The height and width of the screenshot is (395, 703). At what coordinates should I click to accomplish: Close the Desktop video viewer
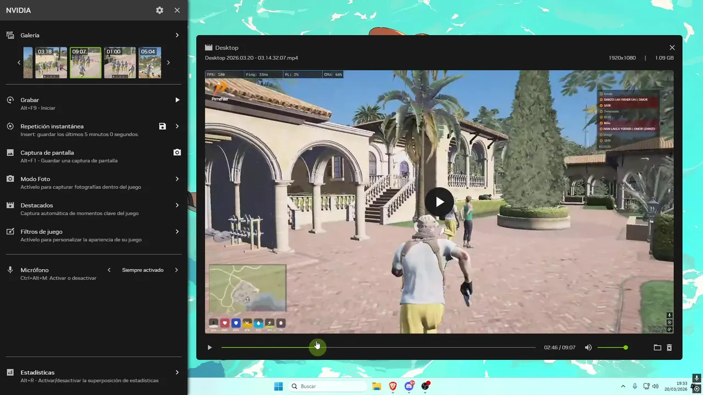pos(672,48)
